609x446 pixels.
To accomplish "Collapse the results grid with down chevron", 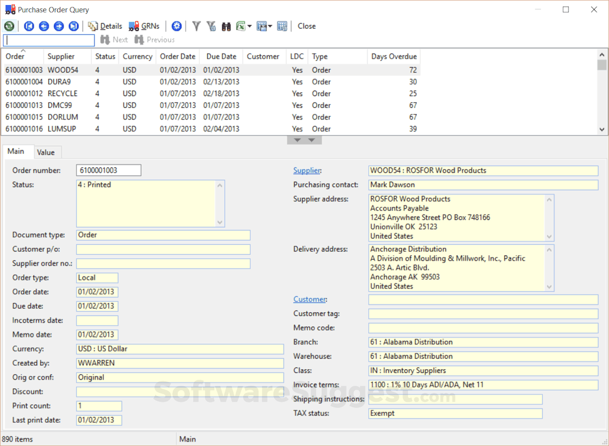I will (x=297, y=139).
